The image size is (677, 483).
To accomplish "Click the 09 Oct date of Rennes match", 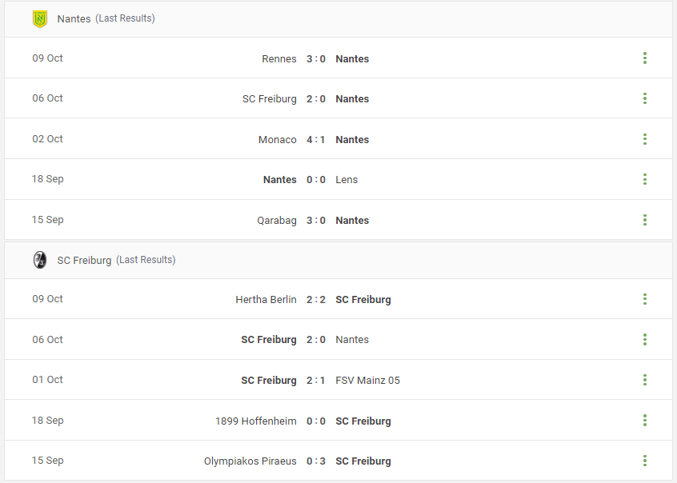I will click(47, 58).
